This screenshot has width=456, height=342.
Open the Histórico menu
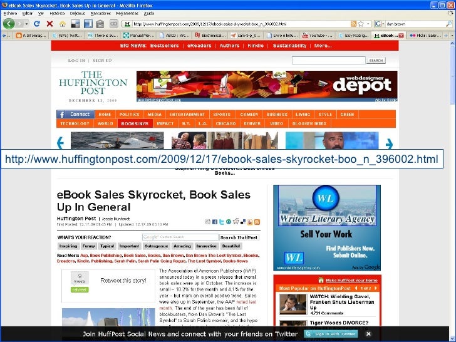point(57,13)
